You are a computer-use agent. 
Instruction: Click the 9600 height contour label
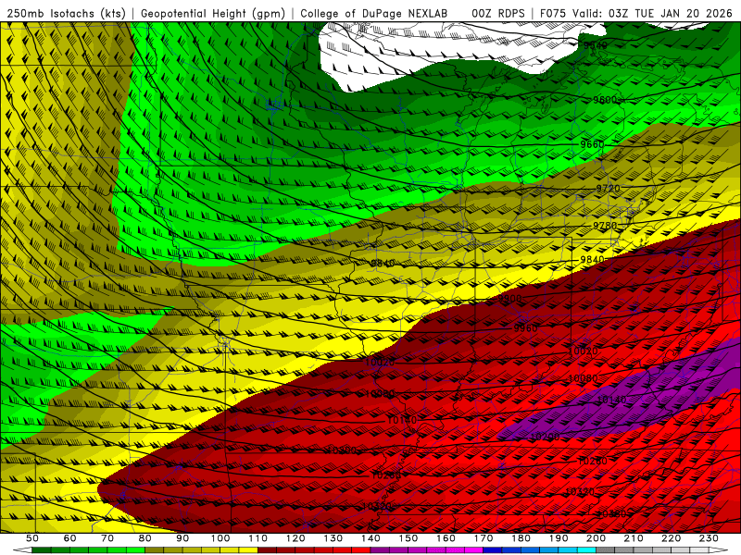click(x=605, y=100)
